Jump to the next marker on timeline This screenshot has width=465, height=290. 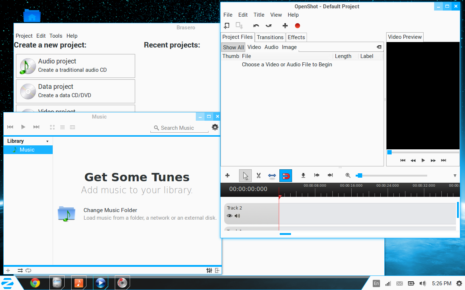click(x=330, y=175)
